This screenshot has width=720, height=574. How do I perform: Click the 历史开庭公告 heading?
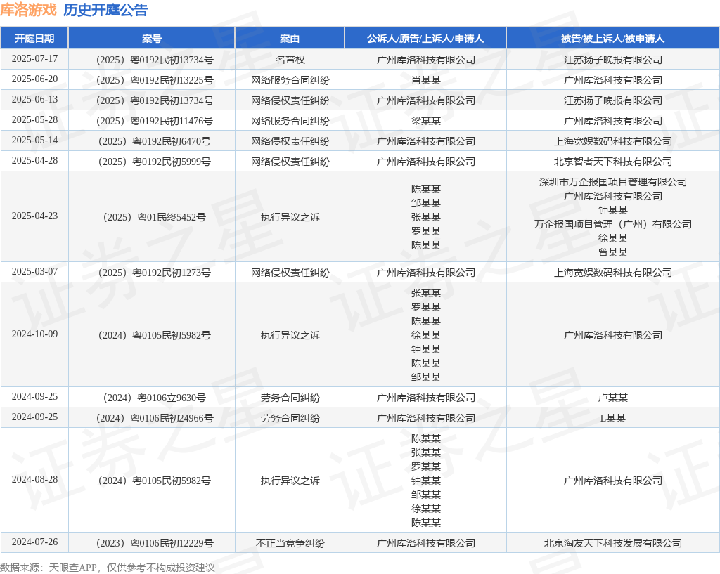point(105,10)
